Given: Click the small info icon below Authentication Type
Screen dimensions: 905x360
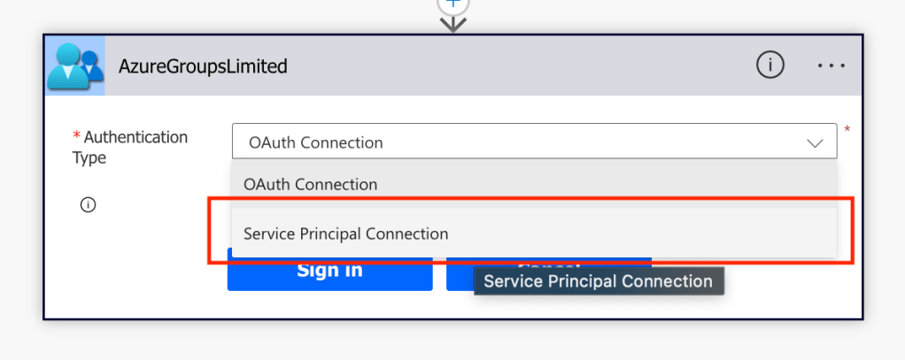Looking at the screenshot, I should point(88,204).
